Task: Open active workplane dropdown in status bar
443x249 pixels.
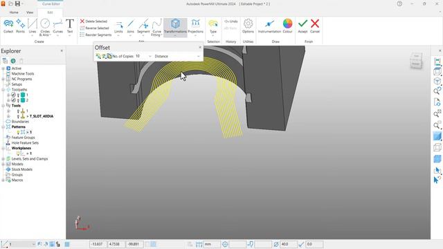Action: pyautogui.click(x=34, y=244)
